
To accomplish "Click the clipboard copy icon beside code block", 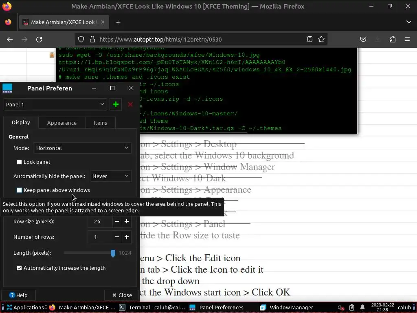I will coord(52,55).
